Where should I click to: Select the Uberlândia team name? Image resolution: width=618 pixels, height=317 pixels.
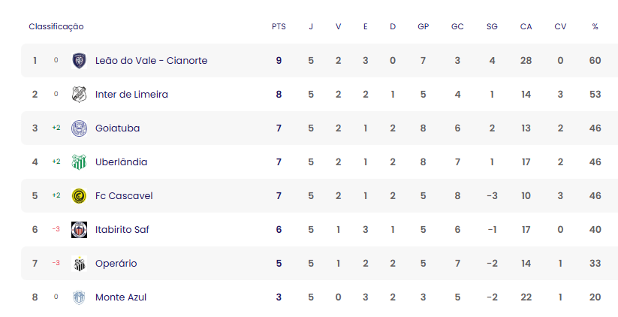[x=122, y=162]
